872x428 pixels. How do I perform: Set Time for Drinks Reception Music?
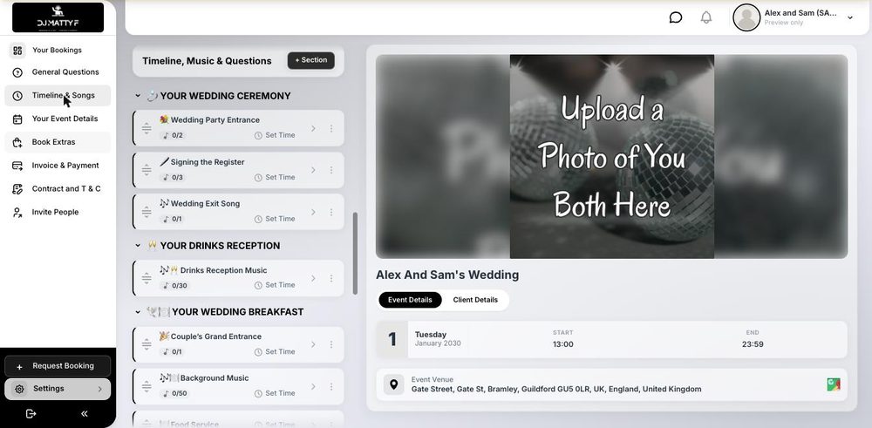click(275, 286)
